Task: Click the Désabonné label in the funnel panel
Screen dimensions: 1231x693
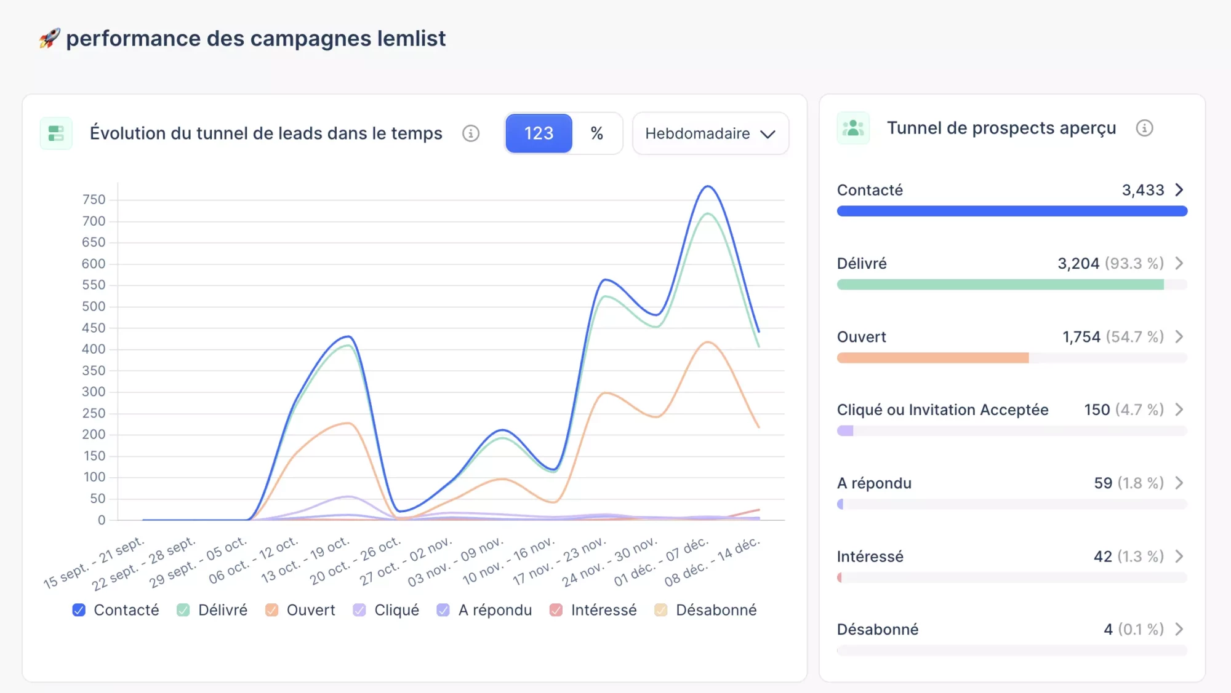Action: click(878, 630)
